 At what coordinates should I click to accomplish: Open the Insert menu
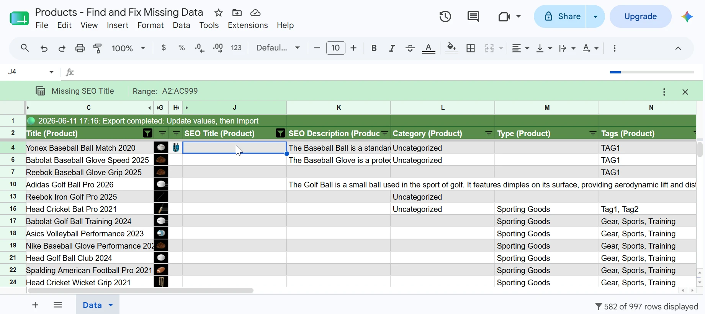[118, 25]
